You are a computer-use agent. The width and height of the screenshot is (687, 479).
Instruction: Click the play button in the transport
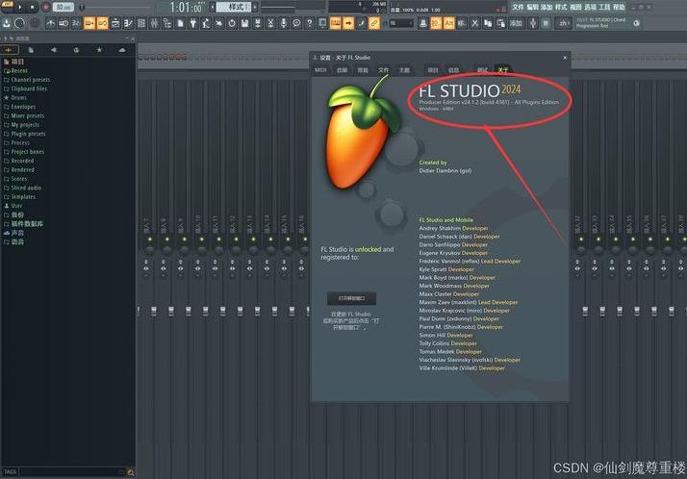click(x=19, y=7)
